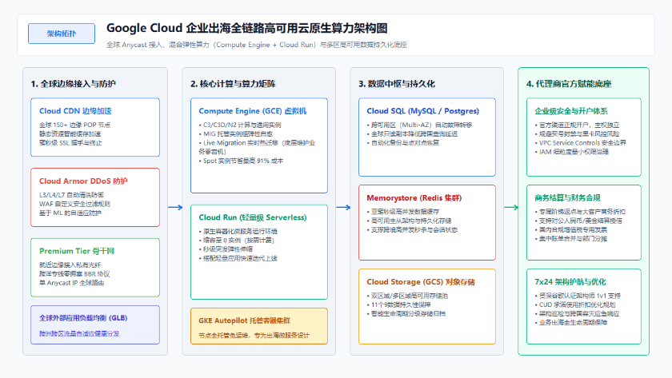The height and width of the screenshot is (378, 672).
Task: Click the '企业级安全与开户体系' card title
Action: (571, 111)
